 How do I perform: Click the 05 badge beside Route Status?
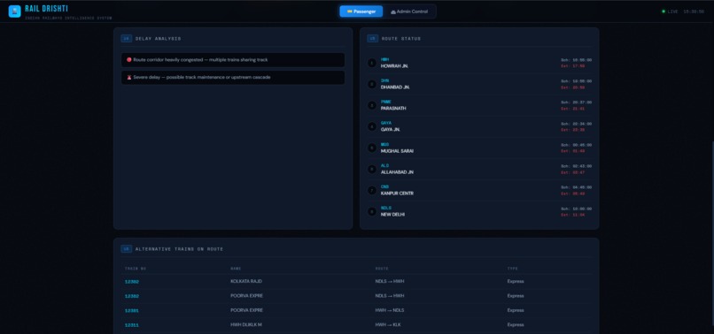point(372,39)
